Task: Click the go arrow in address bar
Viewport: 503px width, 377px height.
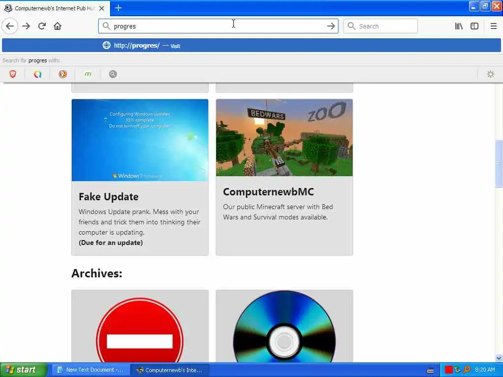Action: (x=331, y=27)
